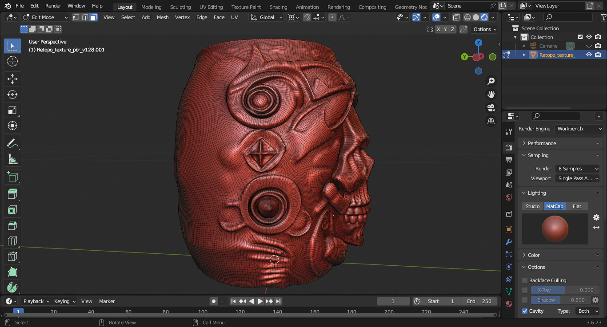Click the MatCap sphere preview
The image size is (607, 327).
[555, 229]
